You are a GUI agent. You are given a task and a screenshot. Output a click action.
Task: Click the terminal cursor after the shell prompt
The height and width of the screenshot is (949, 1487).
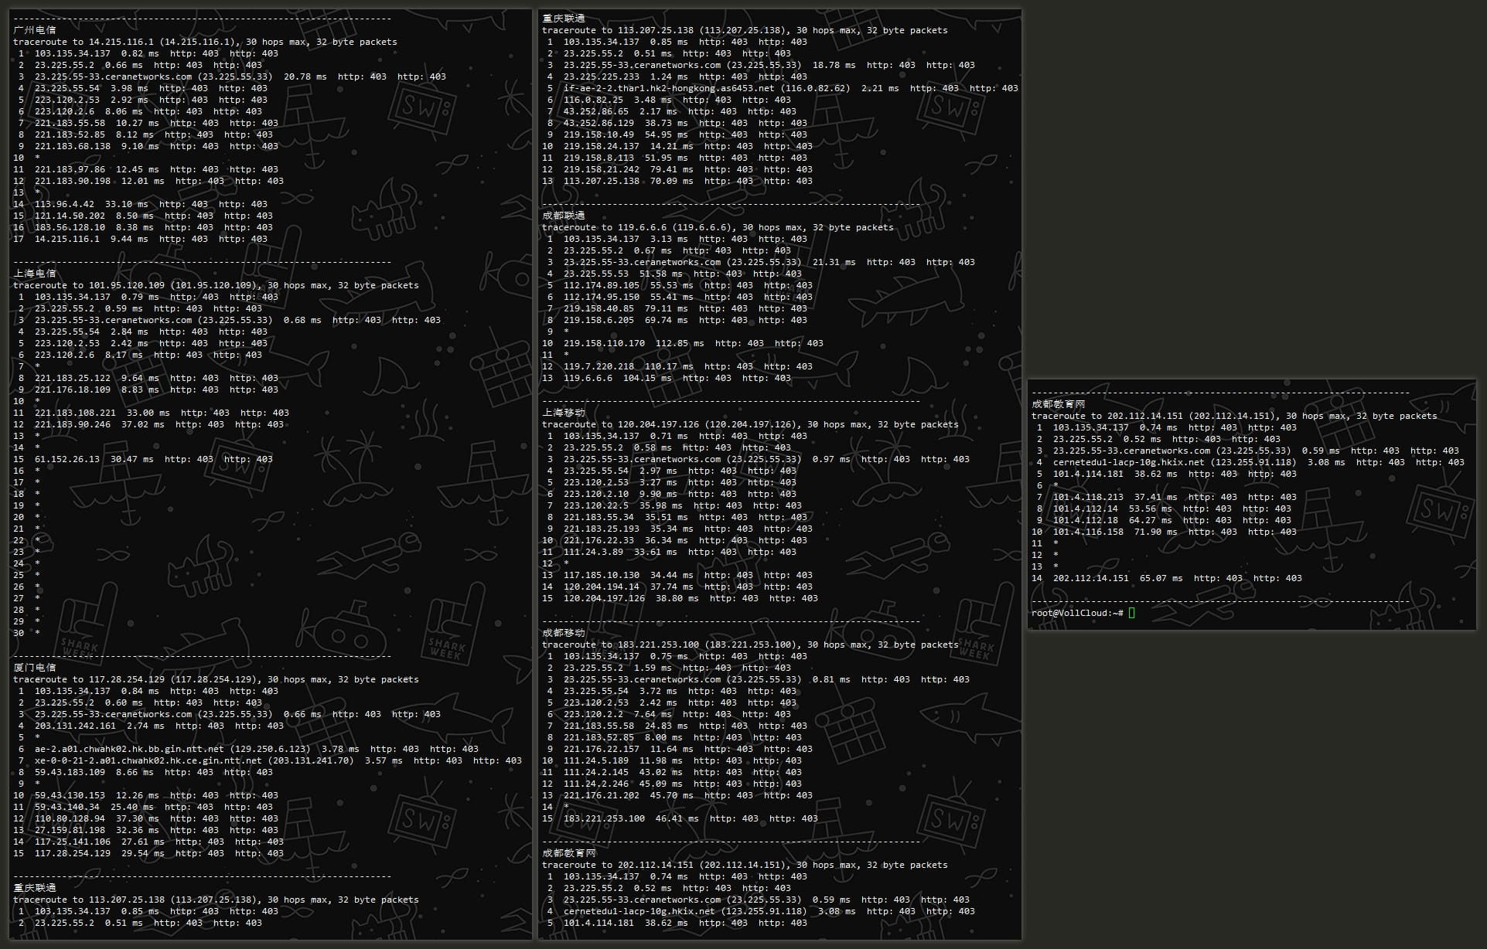(x=1132, y=613)
